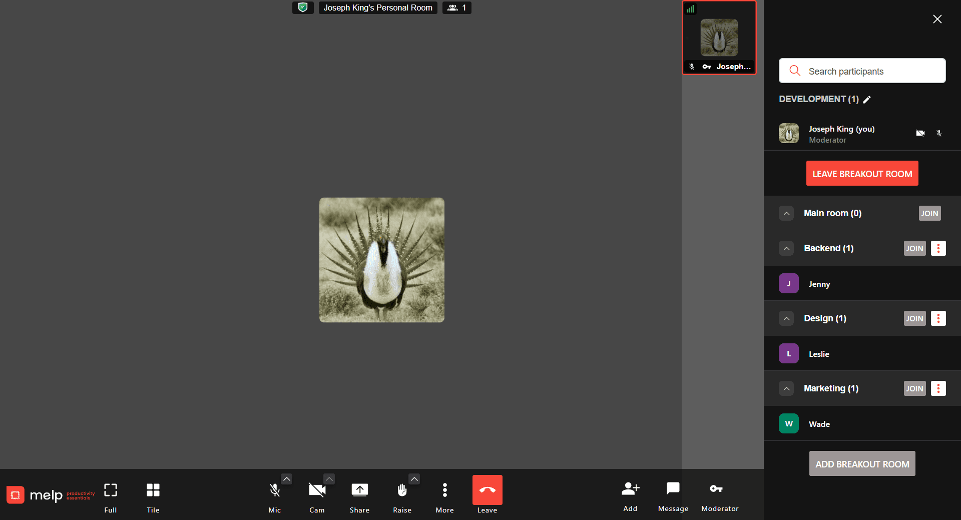Click the security shield icon at top
The height and width of the screenshot is (520, 961).
pyautogui.click(x=303, y=8)
